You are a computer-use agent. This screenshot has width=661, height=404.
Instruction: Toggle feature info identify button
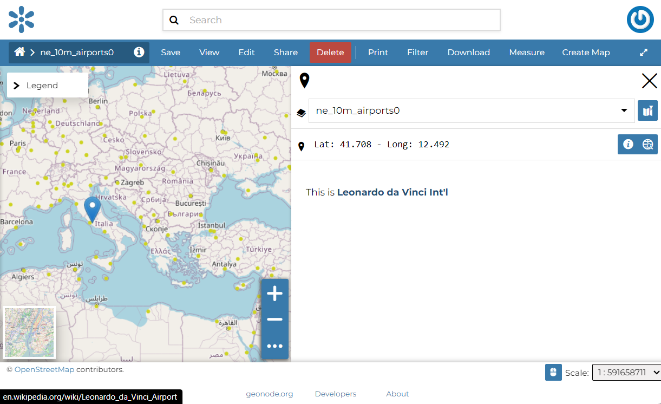click(628, 145)
